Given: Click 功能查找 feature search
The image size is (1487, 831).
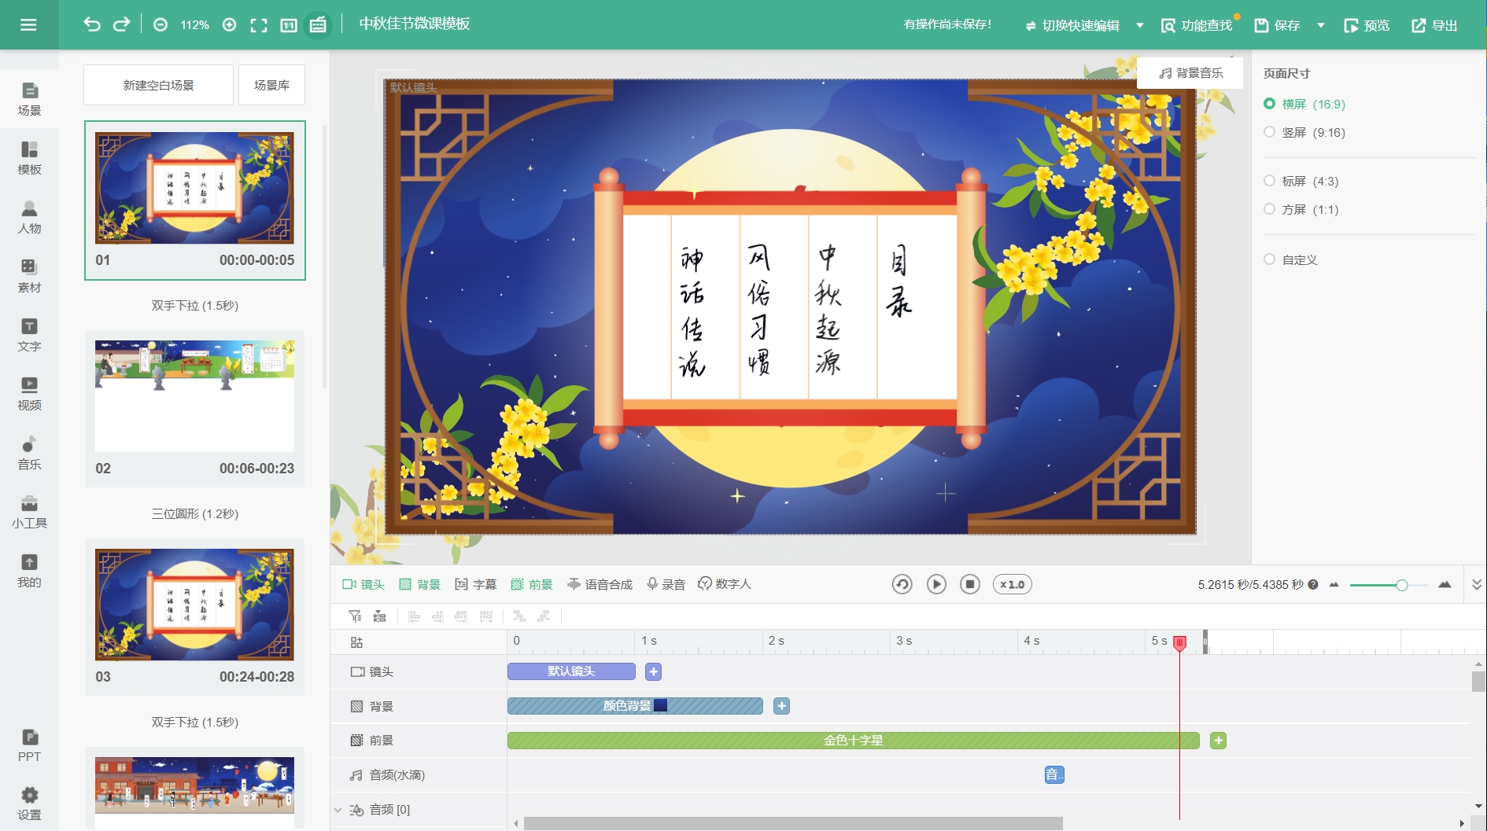Looking at the screenshot, I should click(x=1197, y=25).
